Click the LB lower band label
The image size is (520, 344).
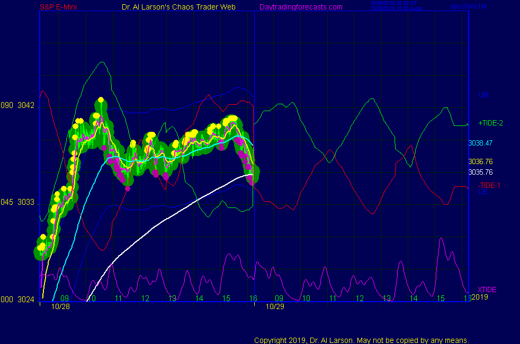[483, 192]
